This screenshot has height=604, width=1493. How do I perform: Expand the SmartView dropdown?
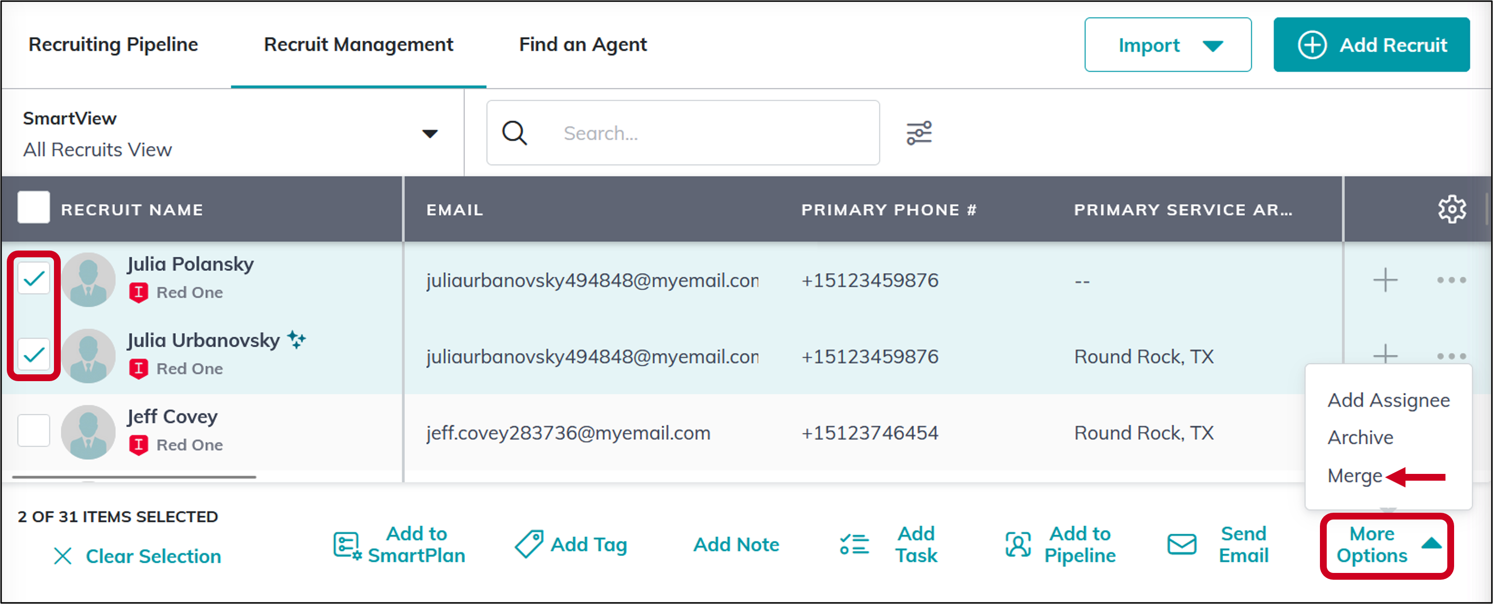pos(429,134)
